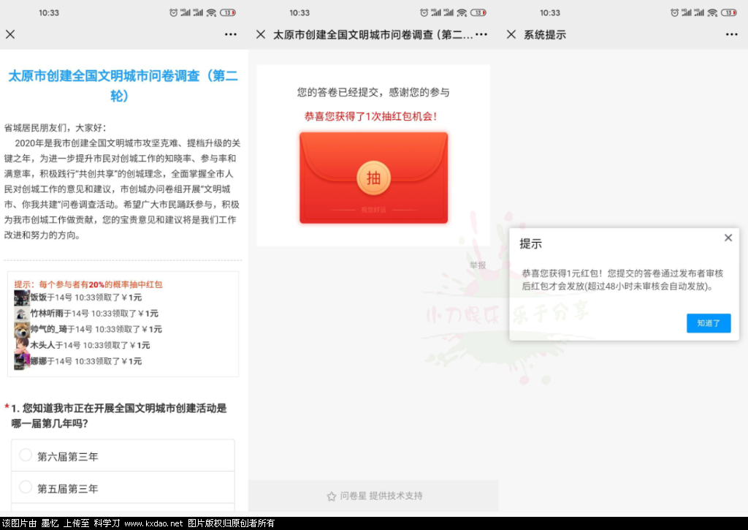Screen dimensions: 748x530
Task: Tap 竹林听雨 user avatar
Action: [x=21, y=313]
